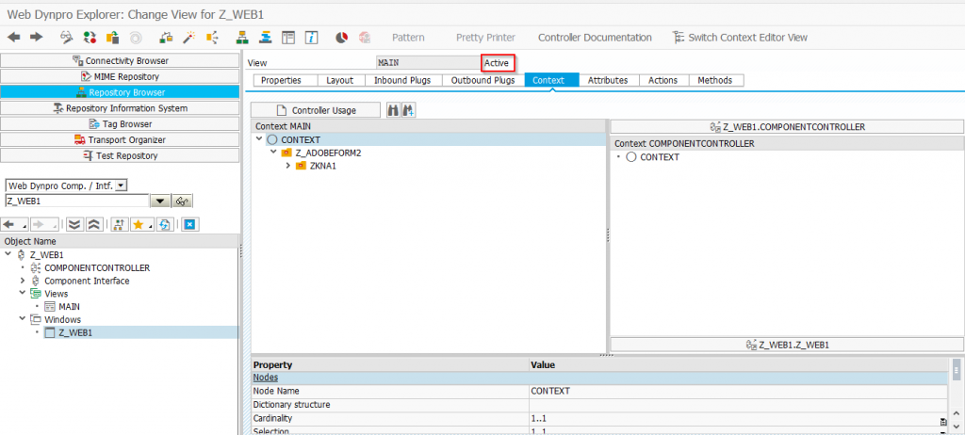Screen dimensions: 965x435
Task: Click Switch Context Editor View
Action: [x=740, y=38]
